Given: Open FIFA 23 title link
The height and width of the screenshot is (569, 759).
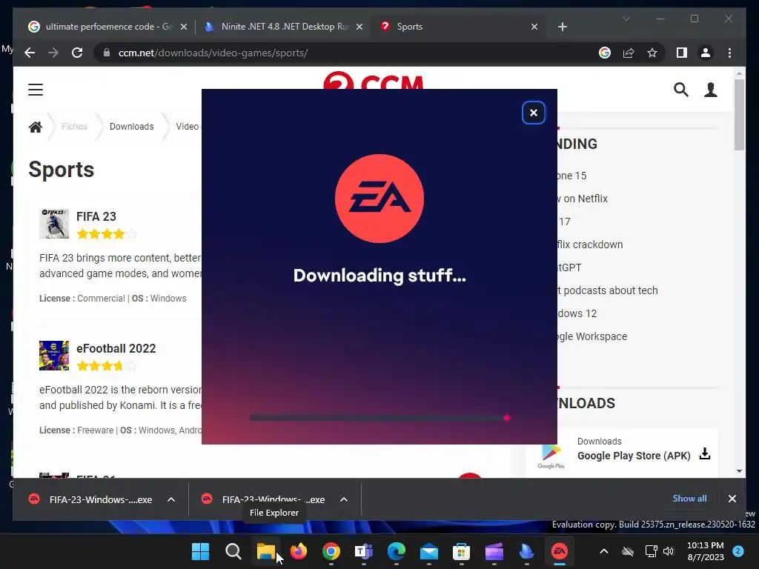Looking at the screenshot, I should tap(96, 216).
